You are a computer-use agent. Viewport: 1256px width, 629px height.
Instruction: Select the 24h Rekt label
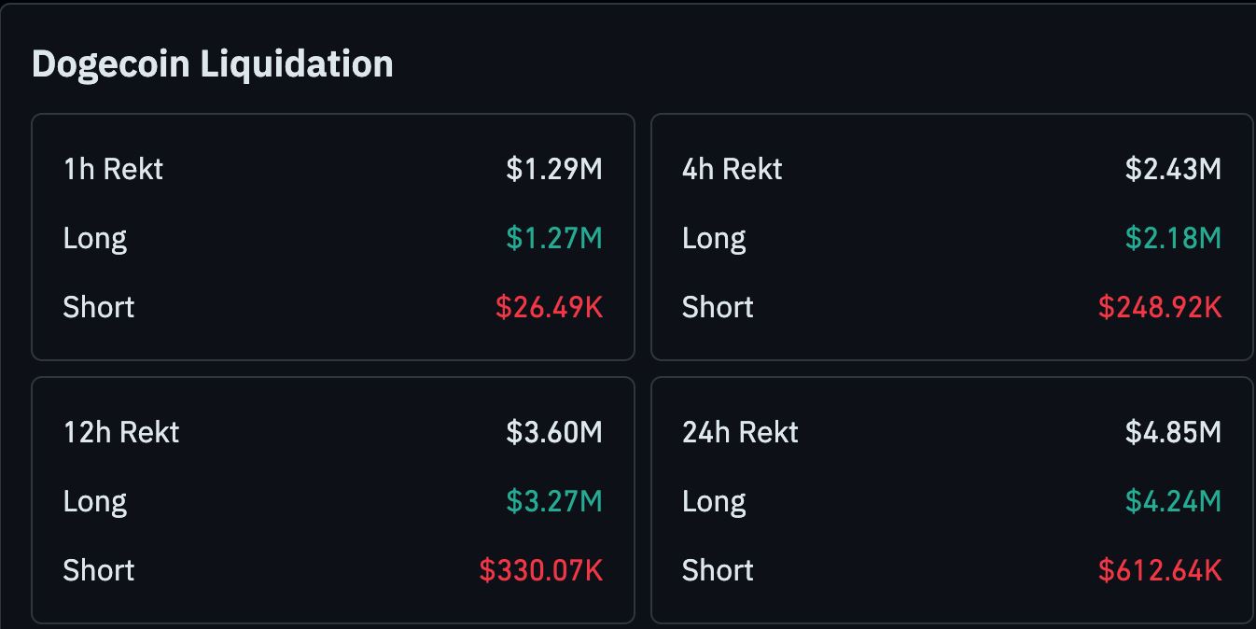tap(741, 432)
